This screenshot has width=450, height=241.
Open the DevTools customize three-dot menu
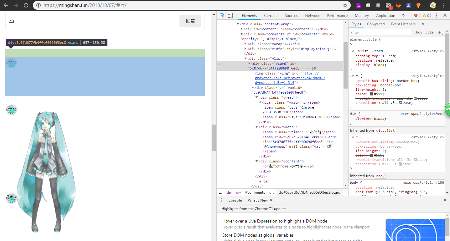tap(436, 15)
